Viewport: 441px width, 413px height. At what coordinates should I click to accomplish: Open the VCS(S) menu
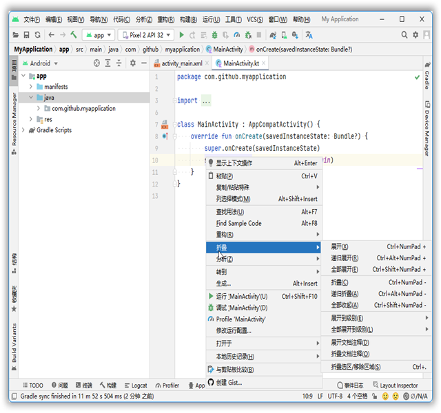pyautogui.click(x=254, y=19)
